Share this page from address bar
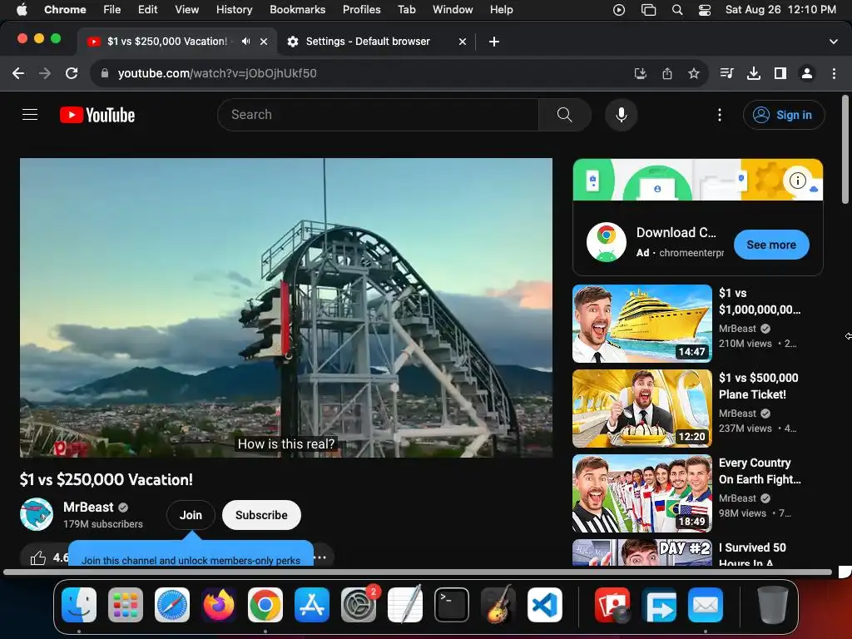The image size is (852, 639). [x=667, y=73]
